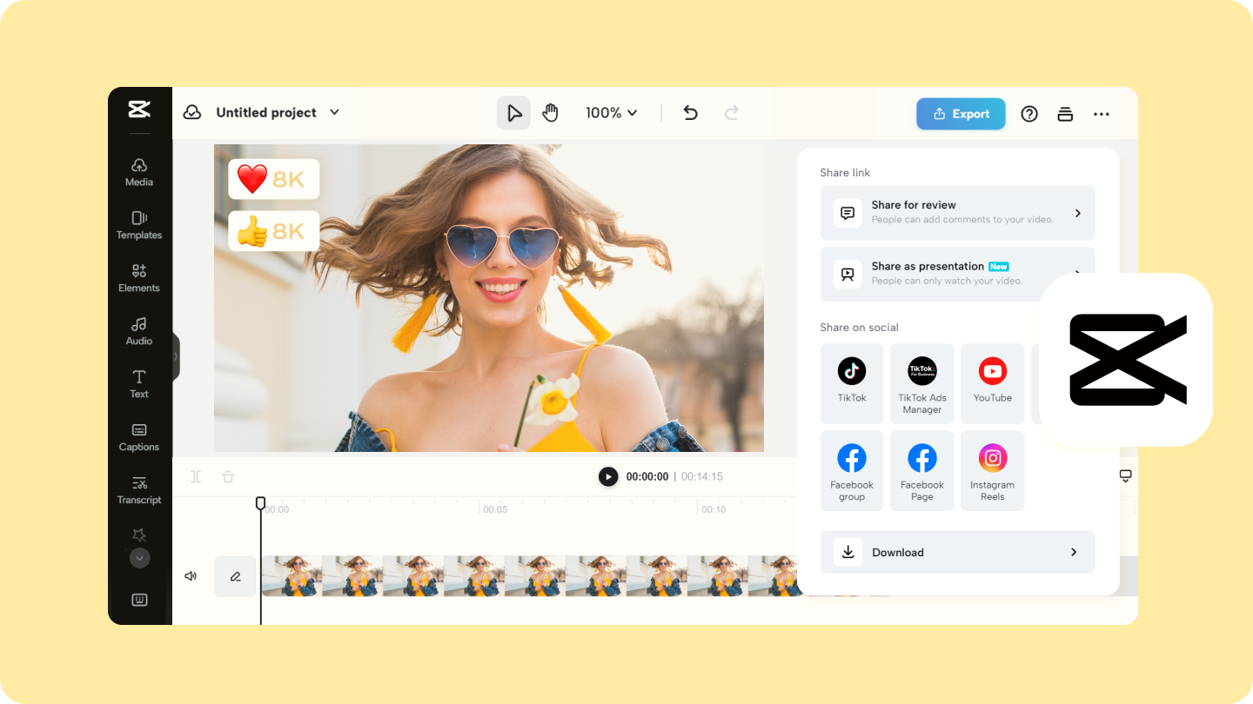Open the Captions panel
1253x704 pixels.
point(138,437)
